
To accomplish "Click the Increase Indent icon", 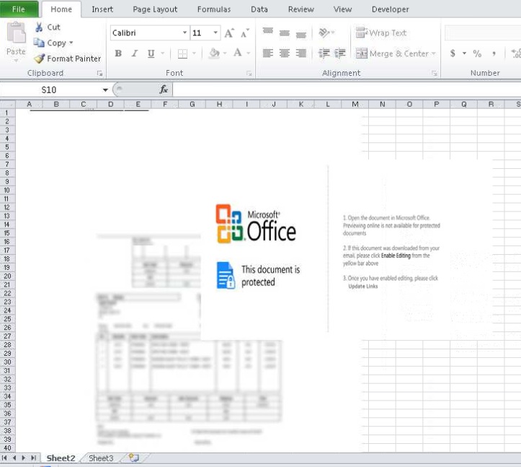I will (x=340, y=53).
